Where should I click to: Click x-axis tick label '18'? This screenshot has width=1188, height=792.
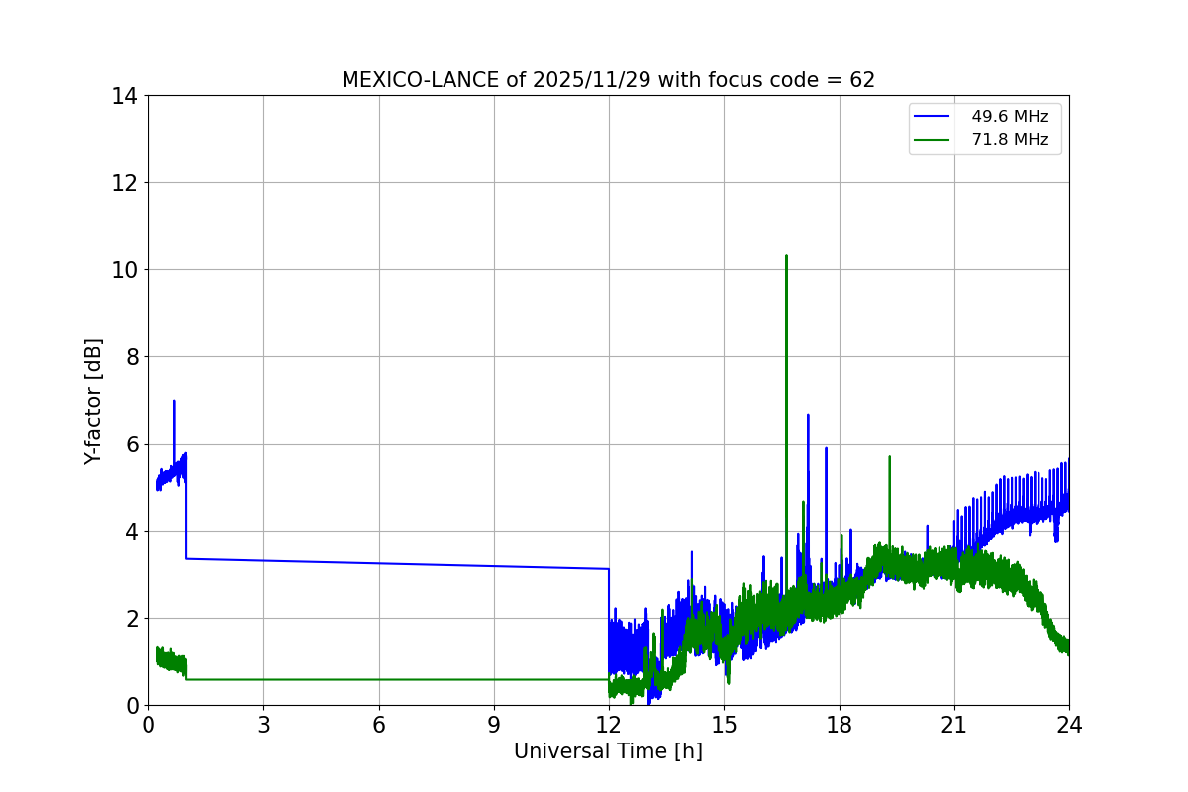pos(840,725)
